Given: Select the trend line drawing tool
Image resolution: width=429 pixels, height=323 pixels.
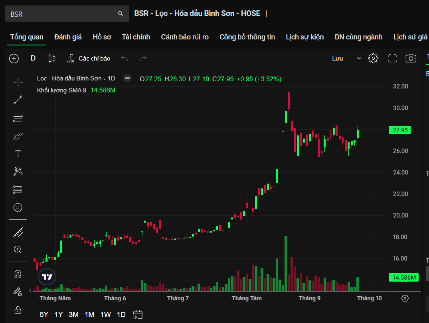Looking at the screenshot, I should (x=18, y=100).
